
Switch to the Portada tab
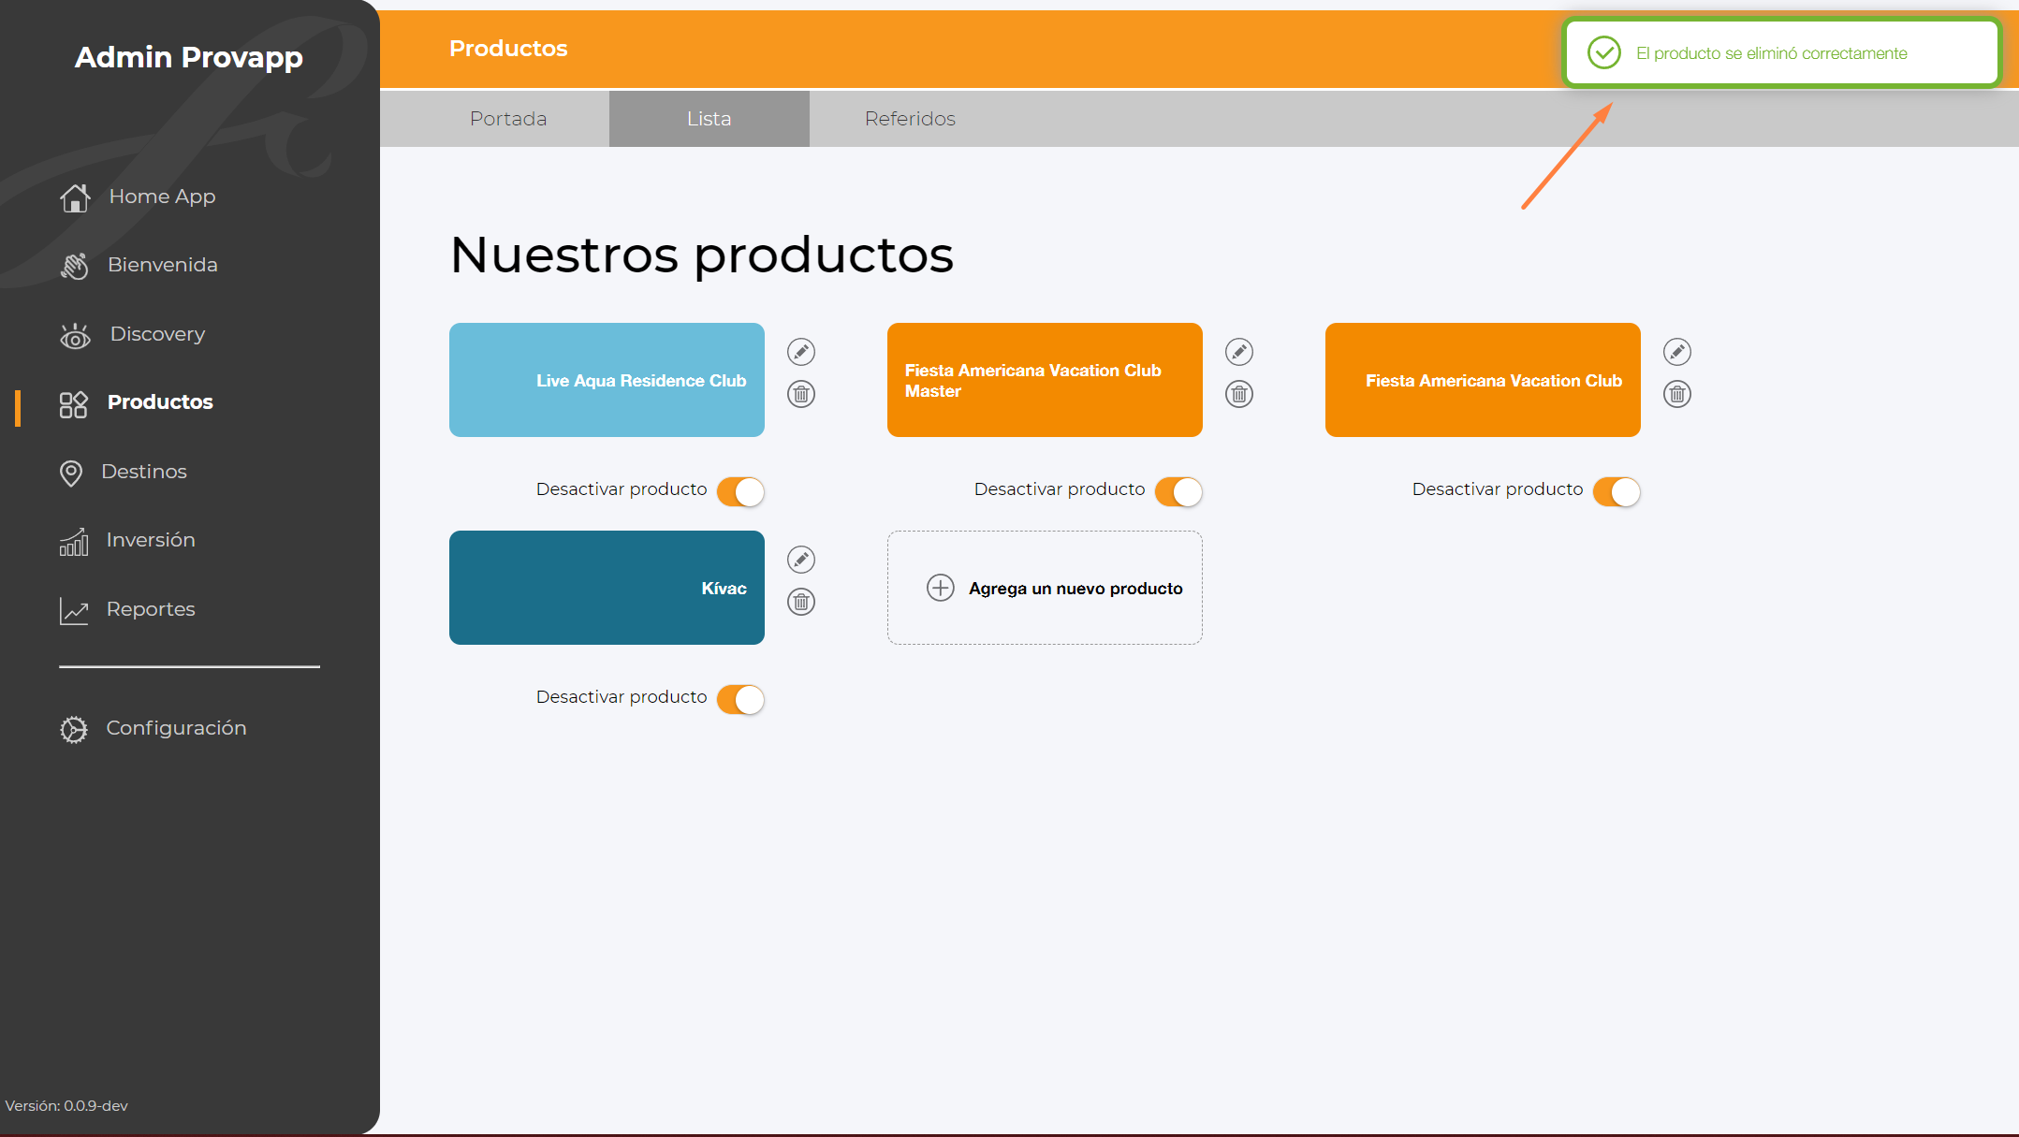(x=508, y=119)
